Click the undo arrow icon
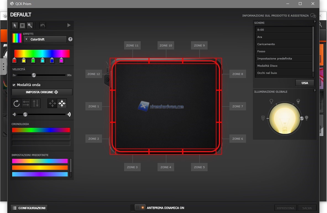The image size is (327, 213). click(x=42, y=25)
